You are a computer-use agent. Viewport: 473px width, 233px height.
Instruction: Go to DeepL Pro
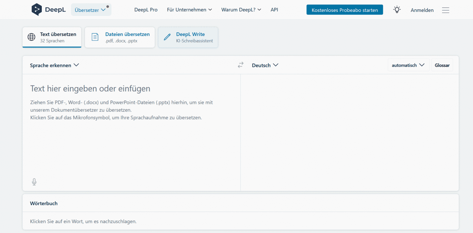point(146,10)
